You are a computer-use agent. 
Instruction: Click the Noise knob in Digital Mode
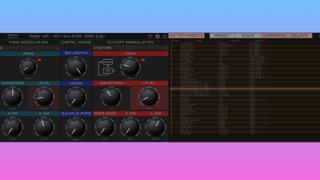(76, 97)
